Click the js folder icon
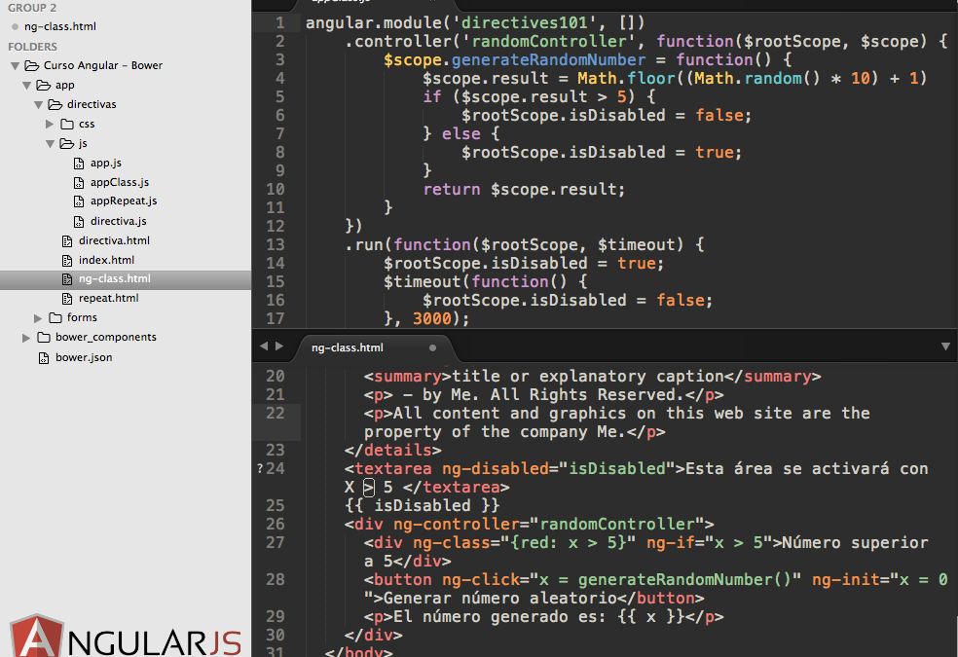 66,143
